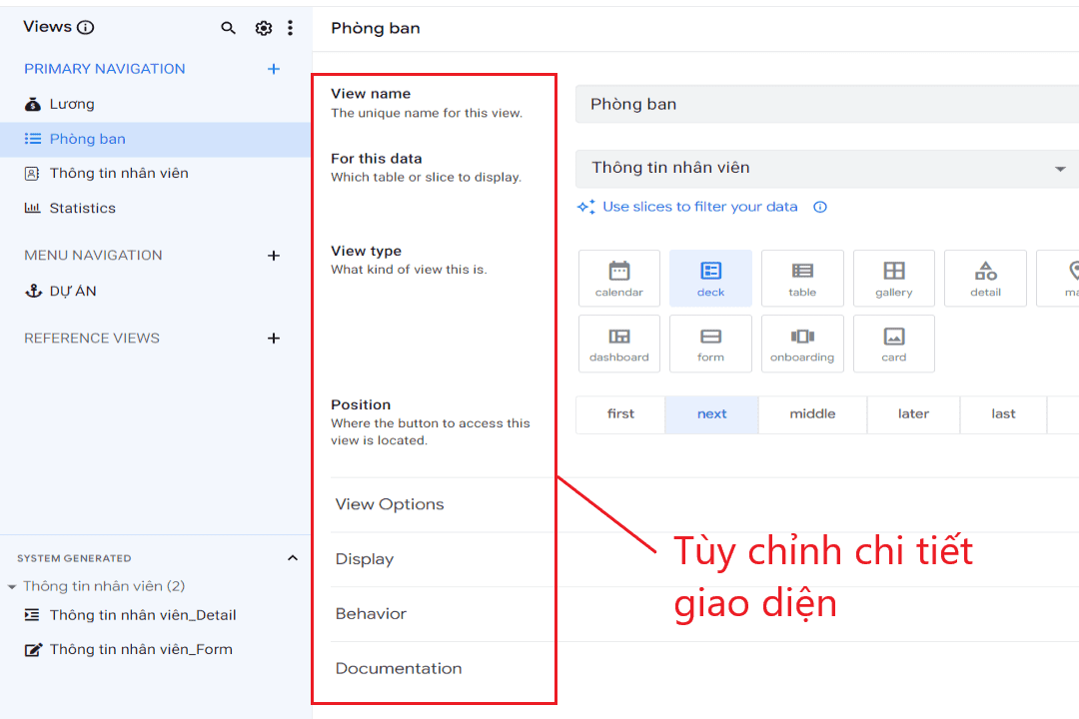
Task: Click the View name field showing Phòng ban
Action: tap(825, 104)
